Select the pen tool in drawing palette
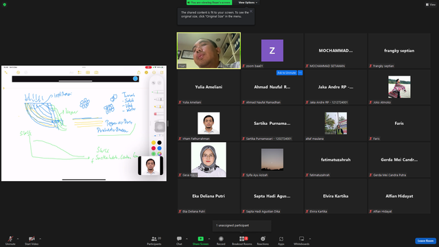 (x=158, y=92)
